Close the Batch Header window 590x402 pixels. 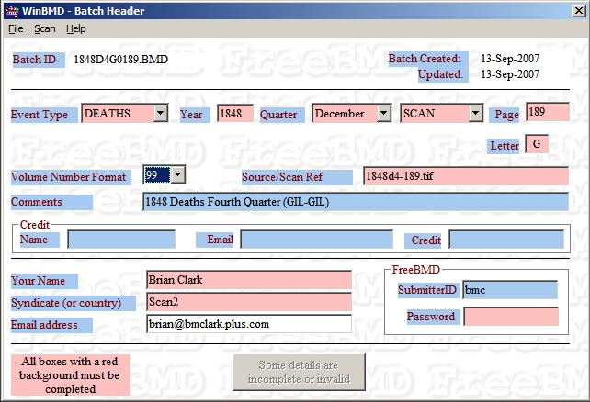point(578,11)
